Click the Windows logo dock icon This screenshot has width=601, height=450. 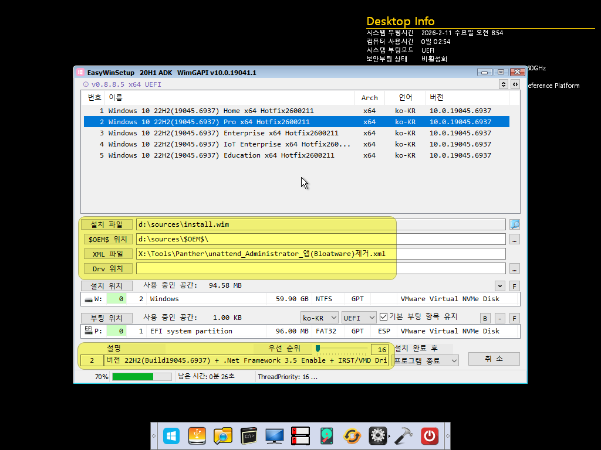171,436
